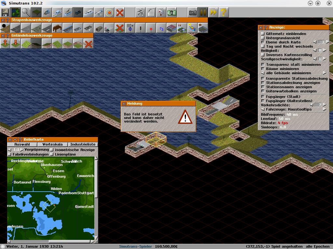Screen dimensions: 333x249
Task: Click the Auswahl button in Reliefkarte
Action: [x=22, y=144]
